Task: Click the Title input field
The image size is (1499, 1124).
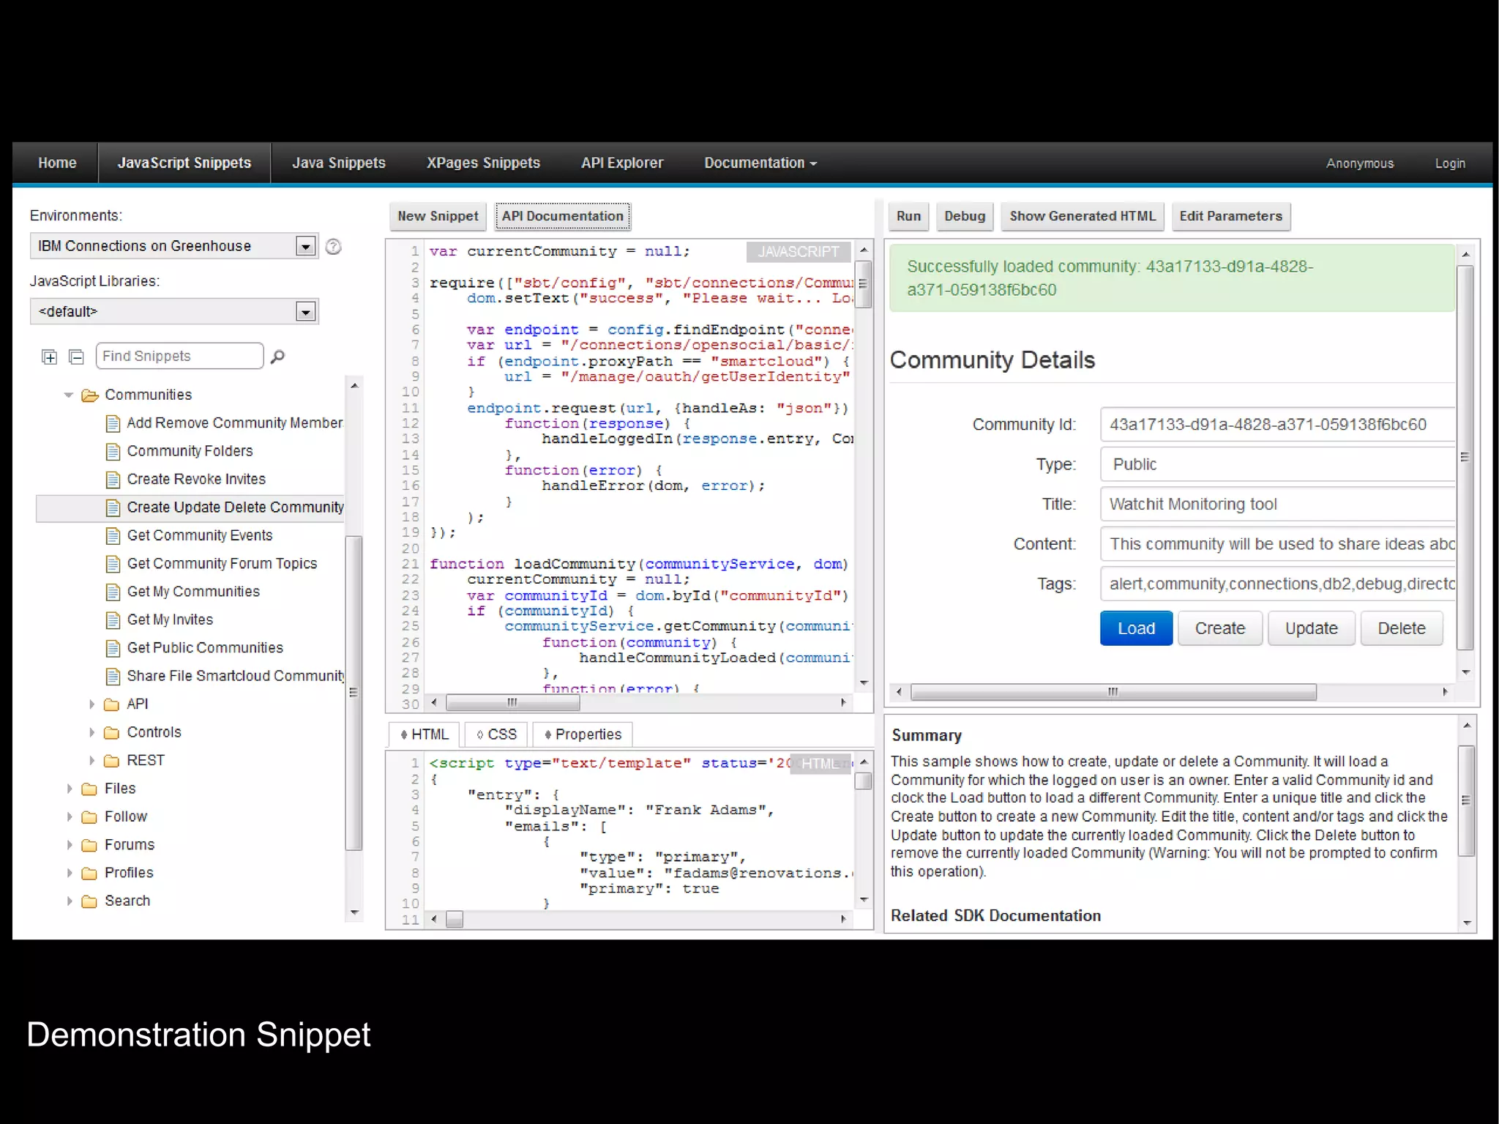Action: [x=1278, y=505]
